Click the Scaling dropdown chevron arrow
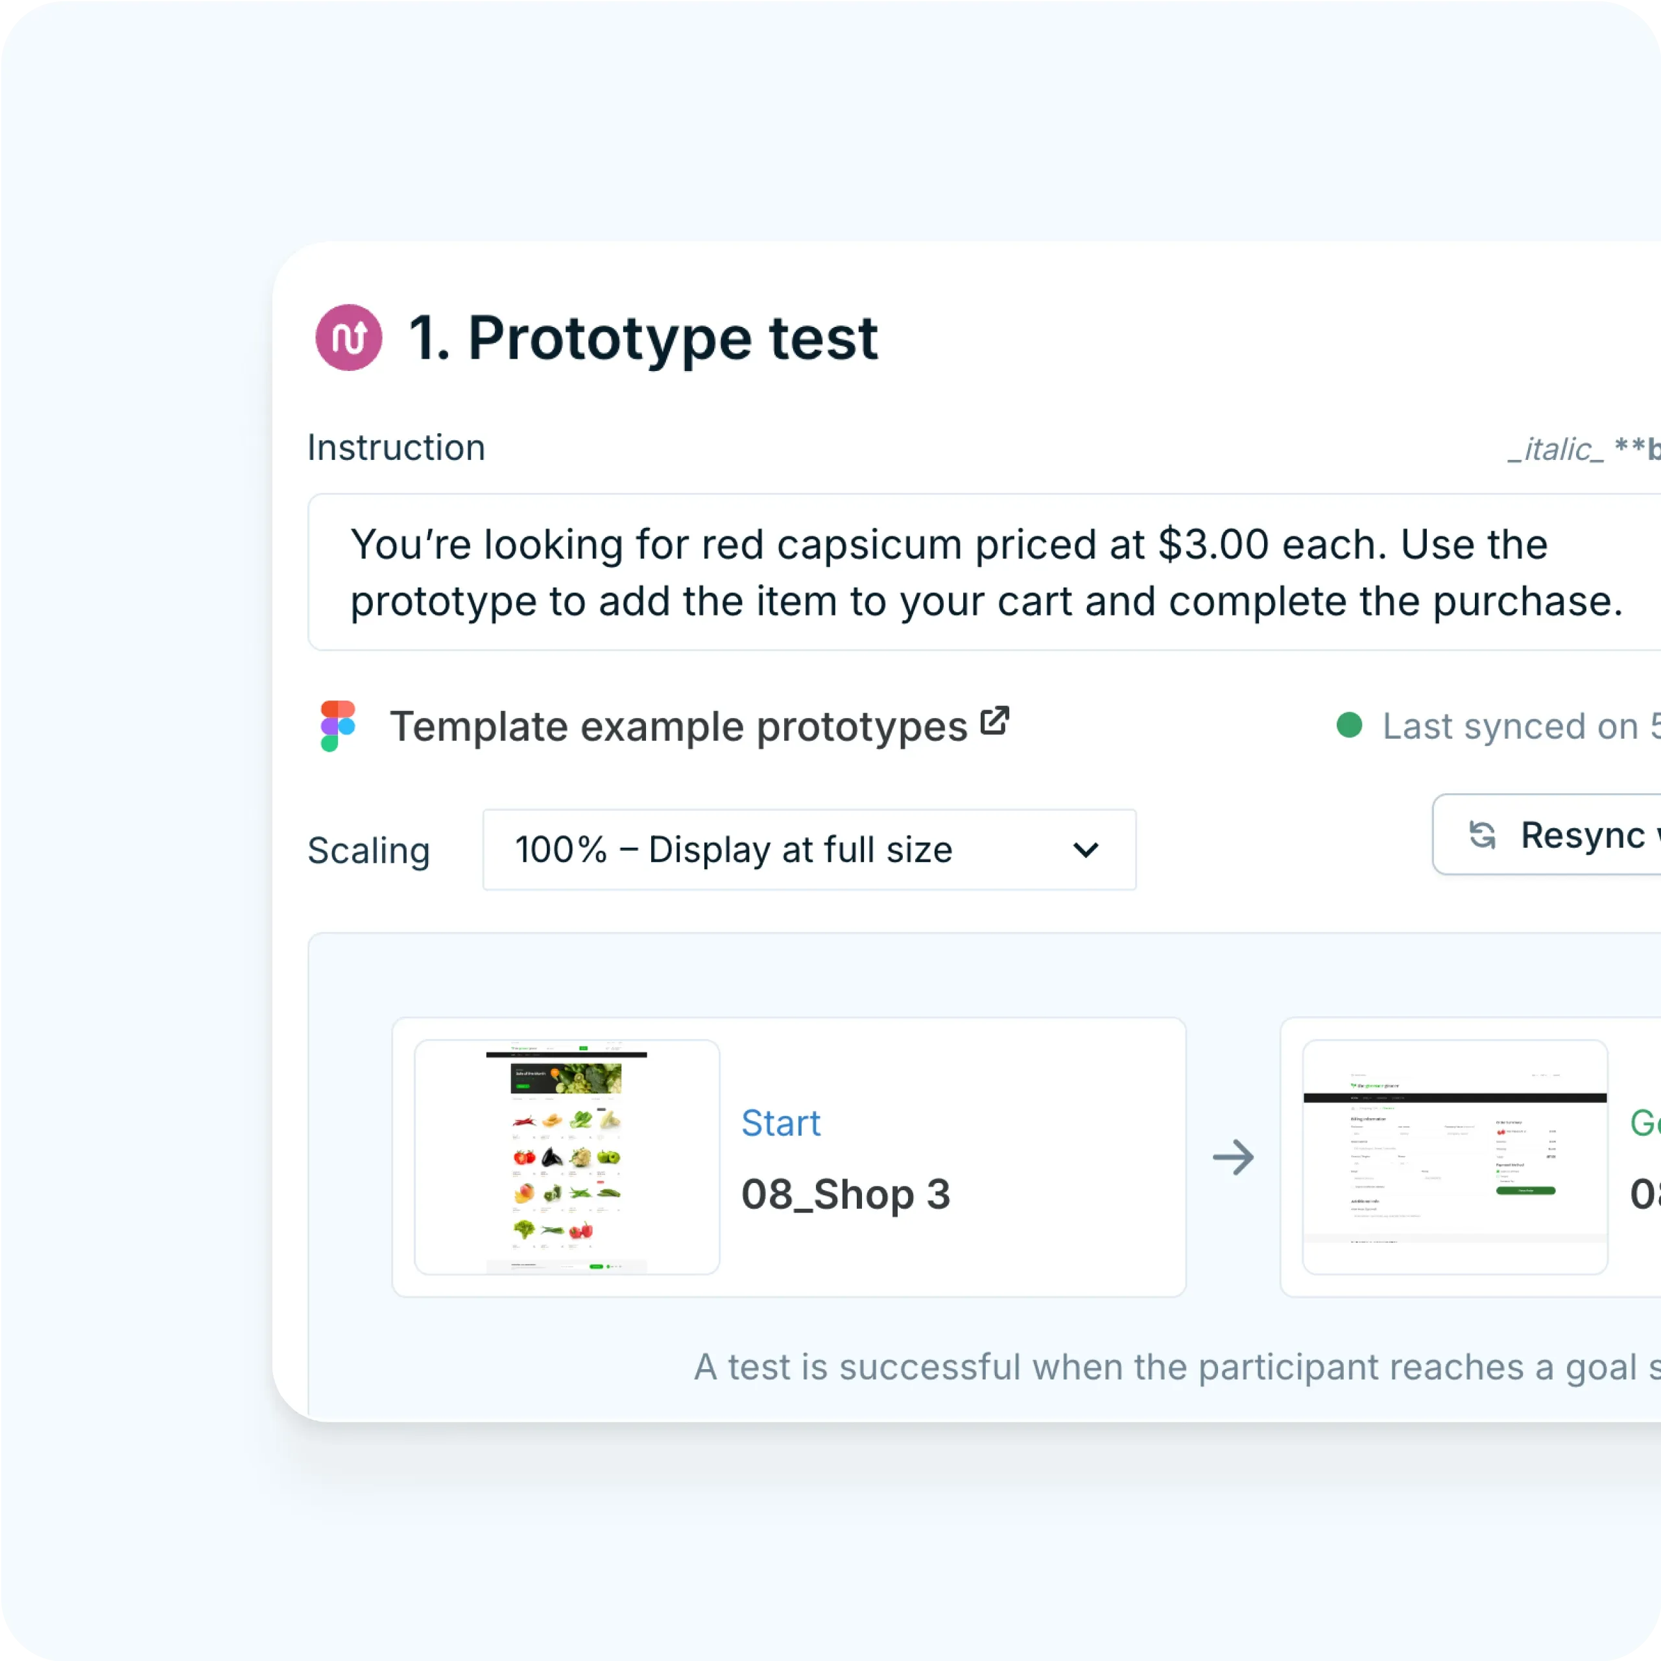This screenshot has height=1661, width=1661. 1086,850
